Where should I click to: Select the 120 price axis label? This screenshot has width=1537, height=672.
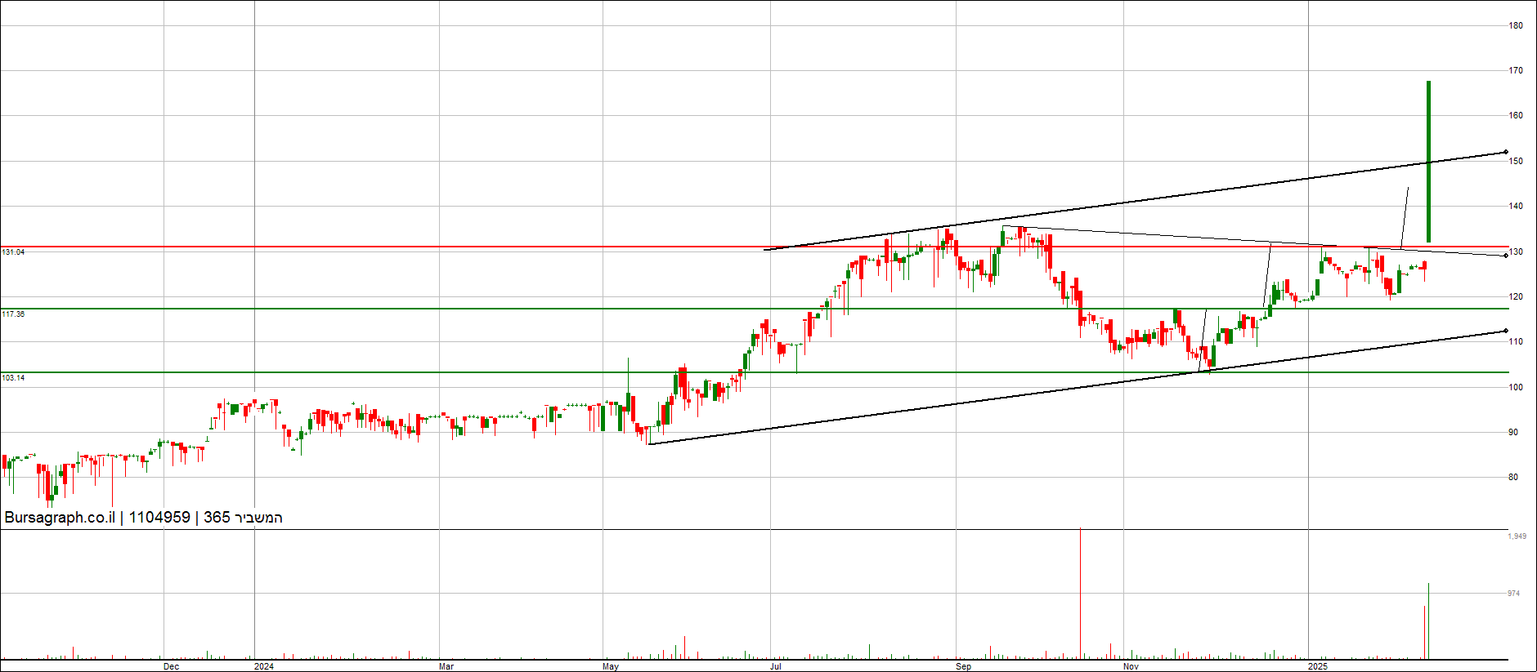(x=1516, y=297)
